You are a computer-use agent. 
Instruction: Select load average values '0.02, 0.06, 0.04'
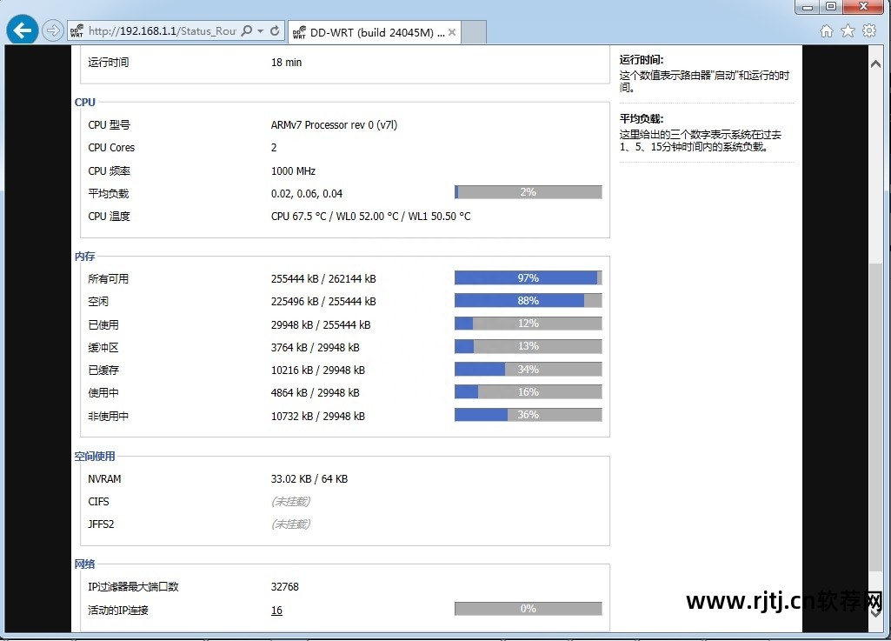307,194
